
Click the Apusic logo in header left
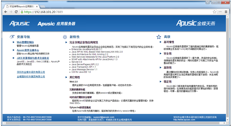tap(19, 23)
